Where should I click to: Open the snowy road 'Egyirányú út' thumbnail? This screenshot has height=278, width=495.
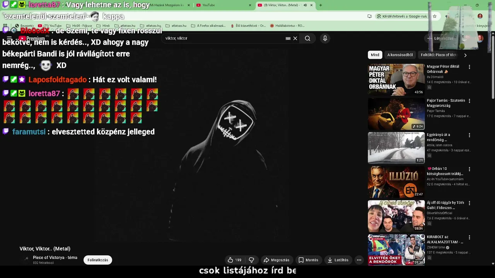click(x=396, y=148)
